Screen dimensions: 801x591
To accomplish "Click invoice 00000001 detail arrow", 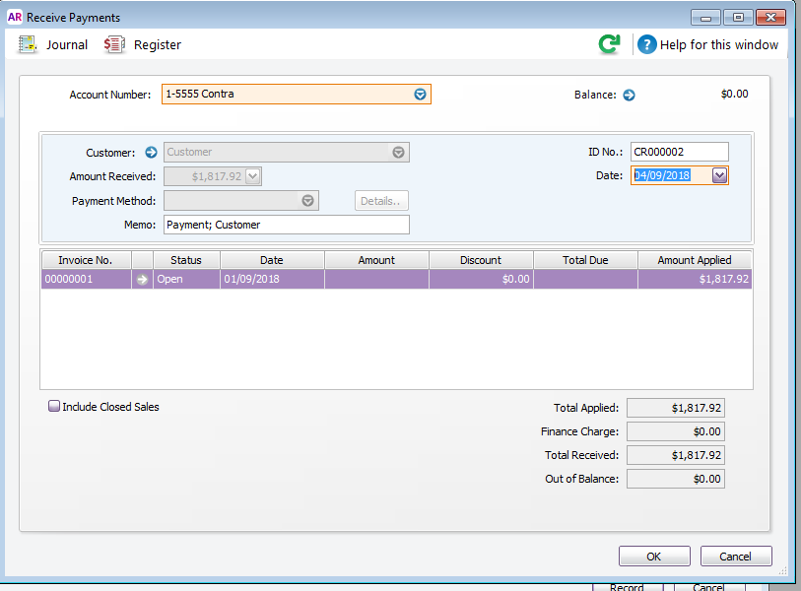I will [x=142, y=280].
